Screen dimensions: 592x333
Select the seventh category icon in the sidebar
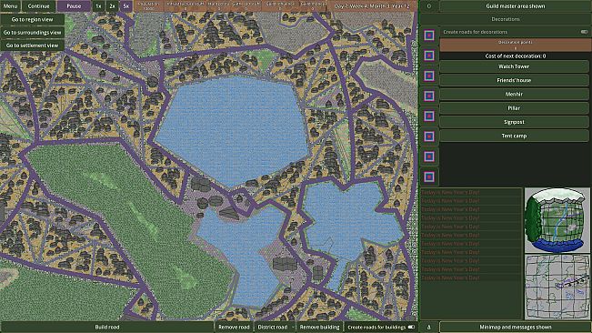coord(429,156)
